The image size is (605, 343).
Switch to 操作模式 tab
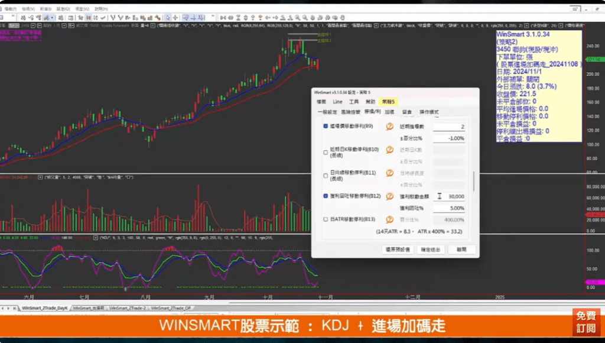click(429, 112)
